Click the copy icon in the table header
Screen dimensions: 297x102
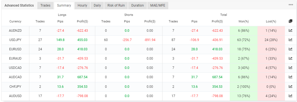290,21
